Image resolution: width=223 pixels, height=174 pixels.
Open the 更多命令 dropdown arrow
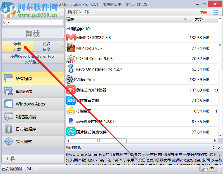(62, 46)
